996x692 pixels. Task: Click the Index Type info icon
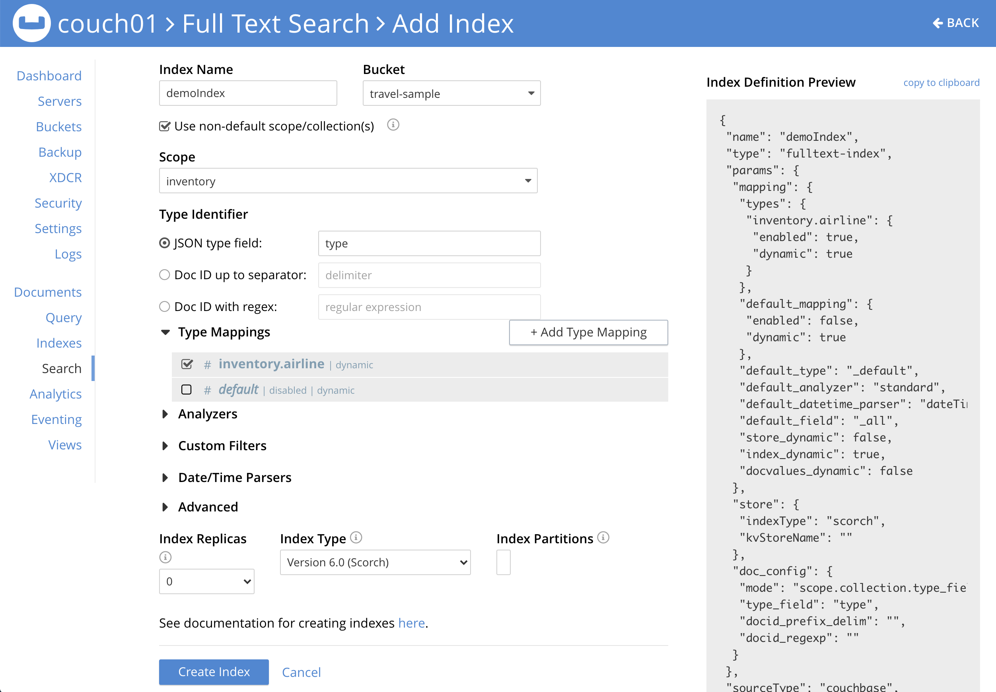pos(356,538)
